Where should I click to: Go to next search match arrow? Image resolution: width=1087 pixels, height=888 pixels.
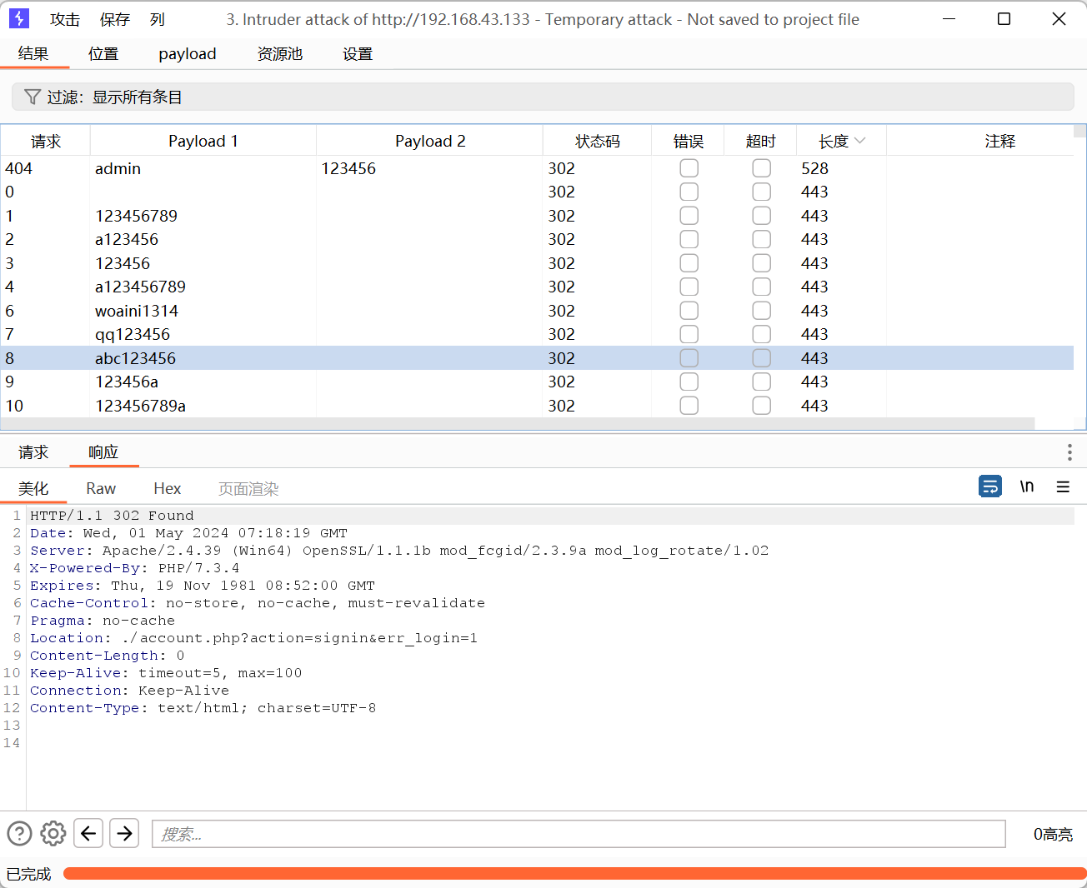click(x=124, y=833)
